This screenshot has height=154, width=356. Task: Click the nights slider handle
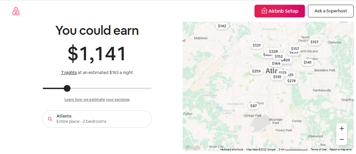point(67,88)
